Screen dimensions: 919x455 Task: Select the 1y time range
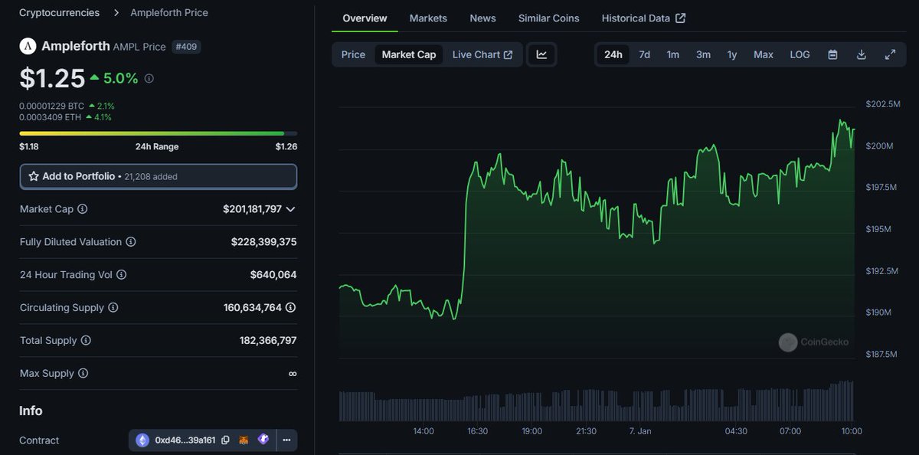(x=732, y=54)
